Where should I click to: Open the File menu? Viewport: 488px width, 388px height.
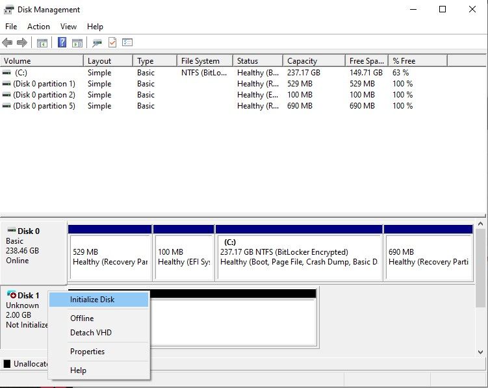(11, 27)
